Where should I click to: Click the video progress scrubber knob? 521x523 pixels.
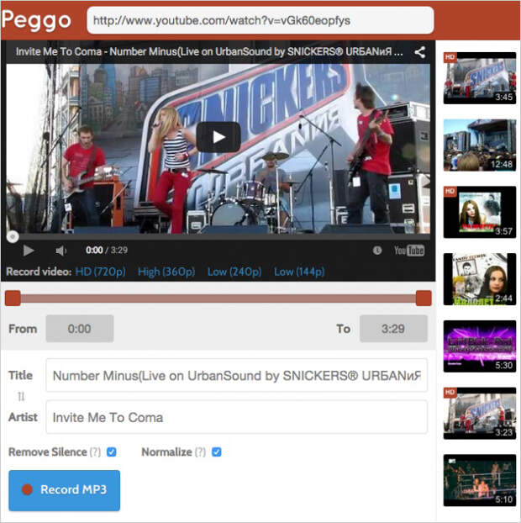coord(13,236)
